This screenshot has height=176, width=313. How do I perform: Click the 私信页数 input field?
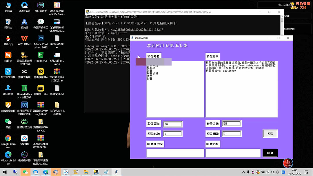(173, 124)
